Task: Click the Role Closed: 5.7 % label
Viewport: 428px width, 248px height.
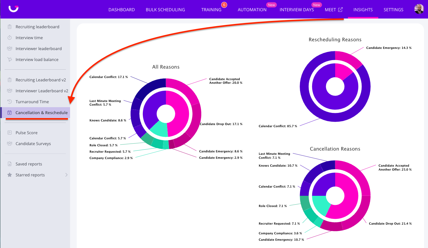Action: pyautogui.click(x=103, y=145)
